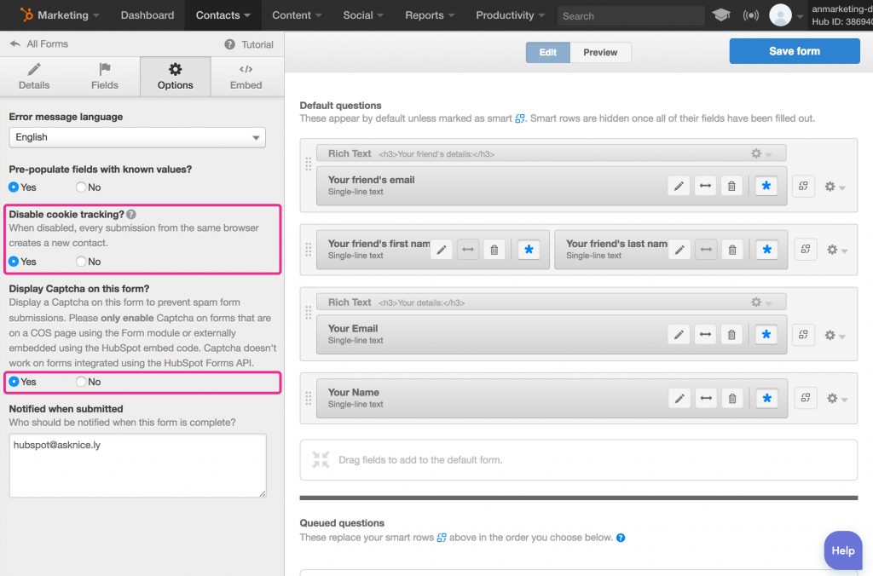Toggle required star on Your Email
Image resolution: width=873 pixels, height=576 pixels.
pyautogui.click(x=766, y=335)
